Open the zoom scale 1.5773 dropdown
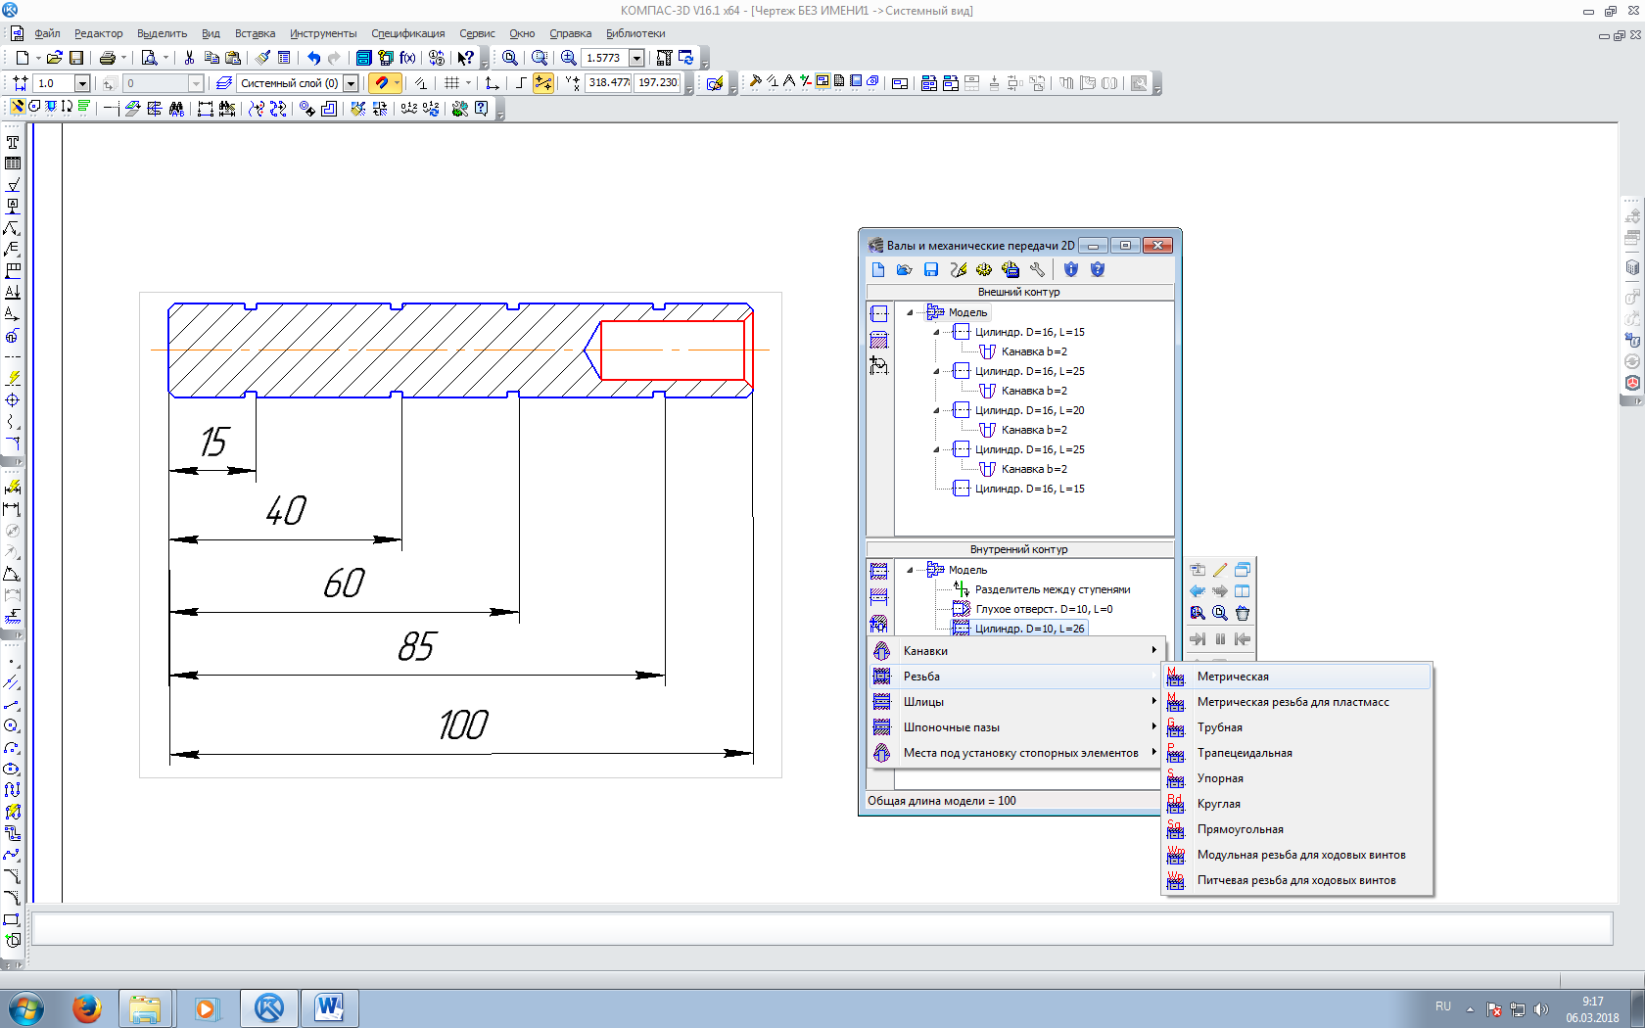The image size is (1645, 1028). pyautogui.click(x=637, y=58)
